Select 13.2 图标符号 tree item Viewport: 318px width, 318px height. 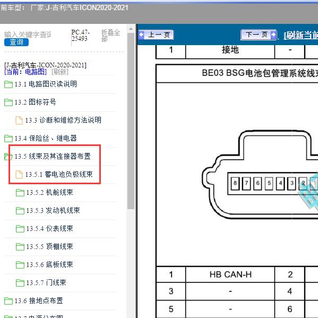[x=35, y=102]
